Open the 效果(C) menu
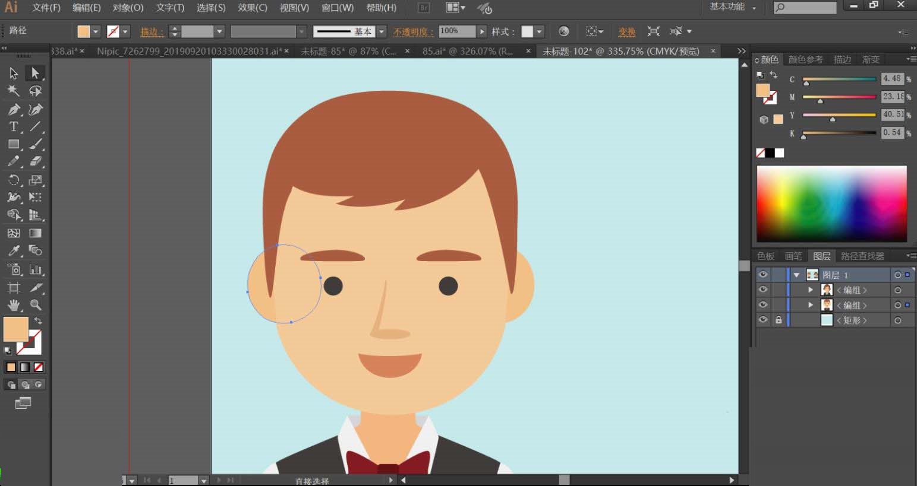 (x=252, y=8)
